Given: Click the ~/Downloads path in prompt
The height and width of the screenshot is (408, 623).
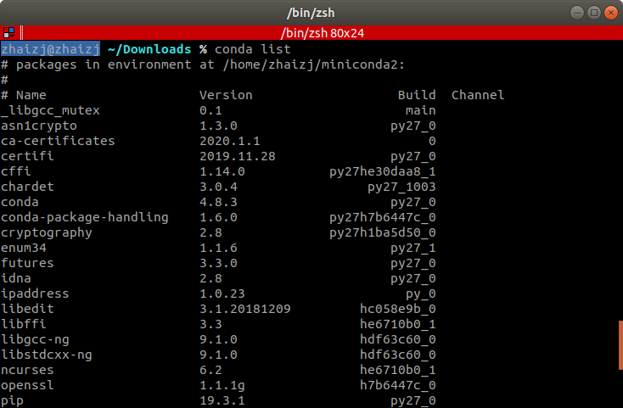Looking at the screenshot, I should click(149, 49).
